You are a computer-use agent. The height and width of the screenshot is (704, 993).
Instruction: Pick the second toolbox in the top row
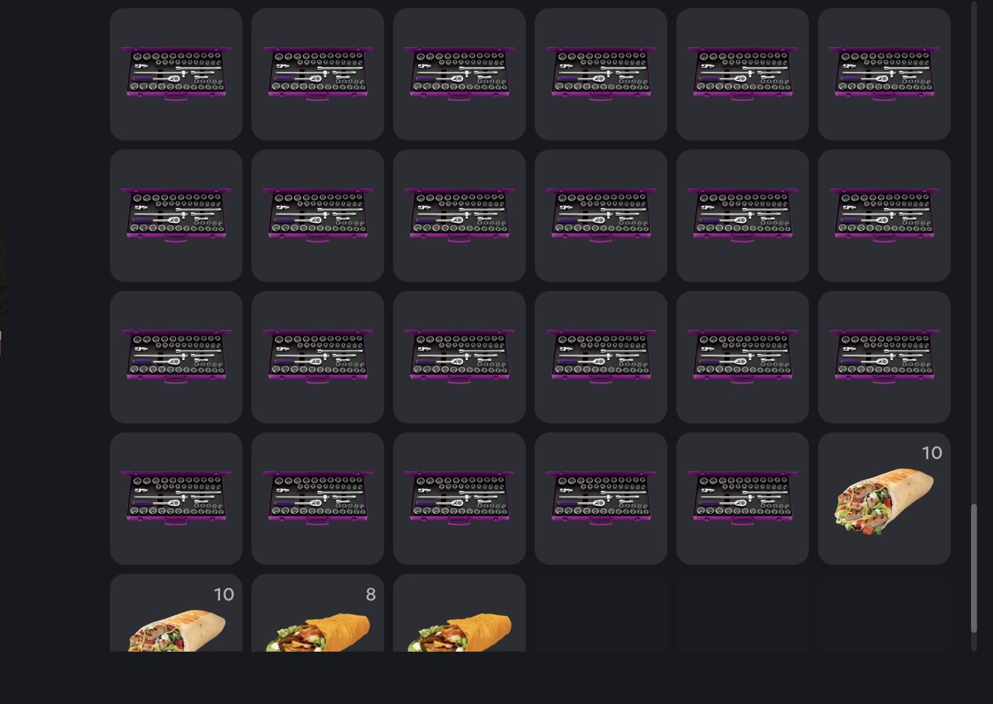(318, 74)
